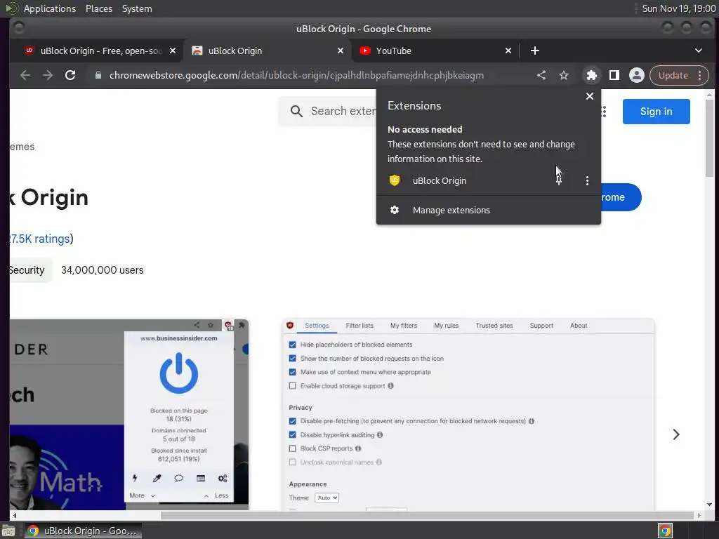Click the uBlock Origin Chrome taskbar entry
The width and height of the screenshot is (719, 539).
coord(83,531)
